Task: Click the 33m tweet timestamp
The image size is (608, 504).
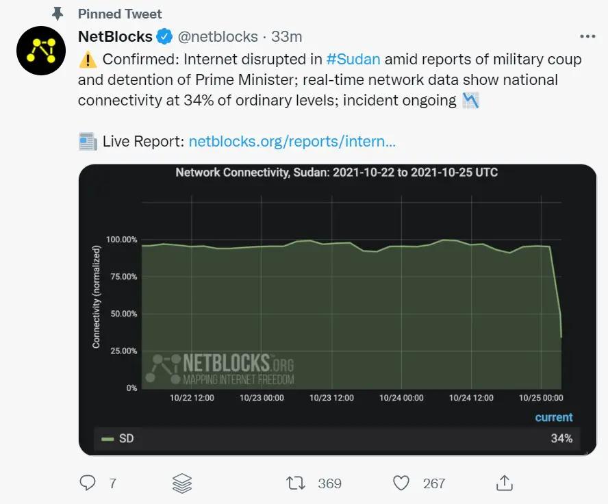Action: 286,36
